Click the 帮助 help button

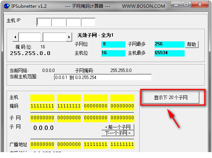click(192, 44)
